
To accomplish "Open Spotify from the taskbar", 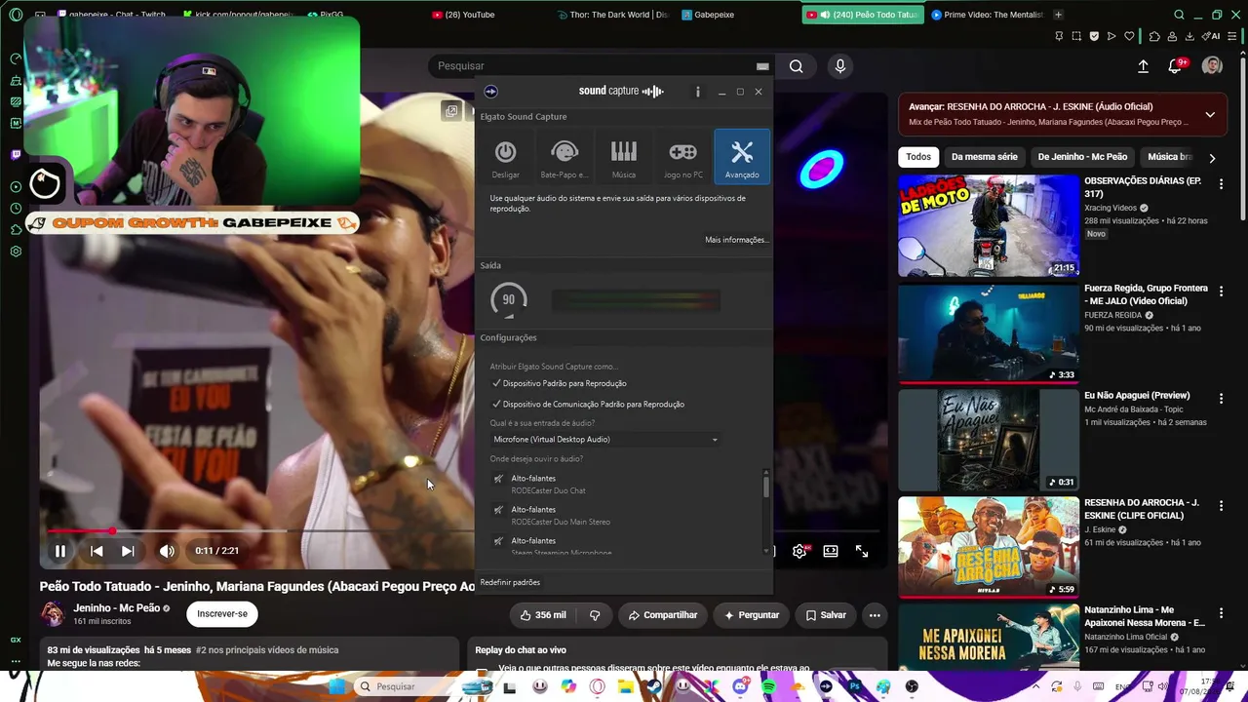I will coord(768,686).
